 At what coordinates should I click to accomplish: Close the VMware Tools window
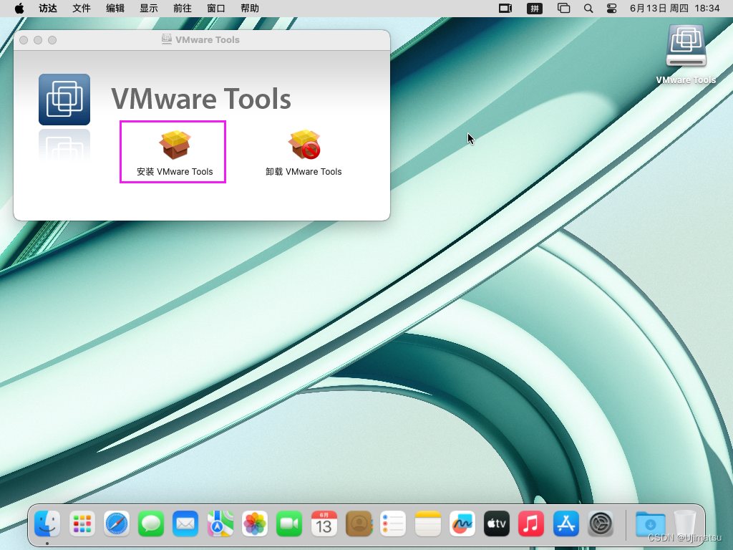pyautogui.click(x=24, y=40)
